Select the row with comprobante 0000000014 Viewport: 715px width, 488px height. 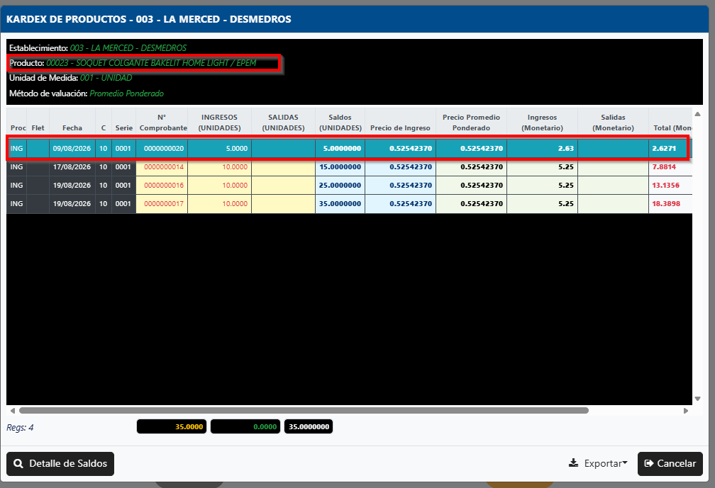pos(349,167)
